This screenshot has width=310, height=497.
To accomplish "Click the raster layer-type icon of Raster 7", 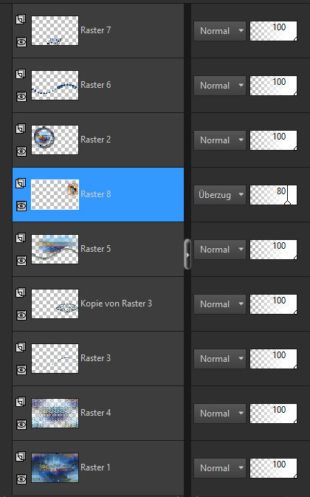I will tap(21, 19).
